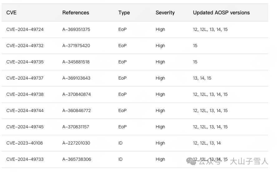Click the CVE-2024-49732 entry

[25, 46]
